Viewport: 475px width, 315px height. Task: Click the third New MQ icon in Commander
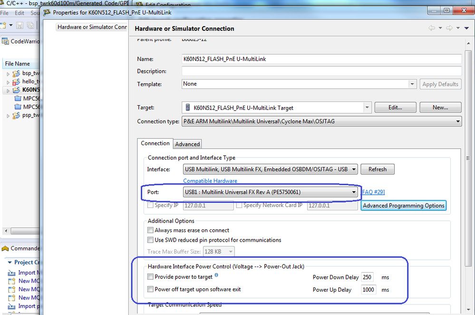11,298
